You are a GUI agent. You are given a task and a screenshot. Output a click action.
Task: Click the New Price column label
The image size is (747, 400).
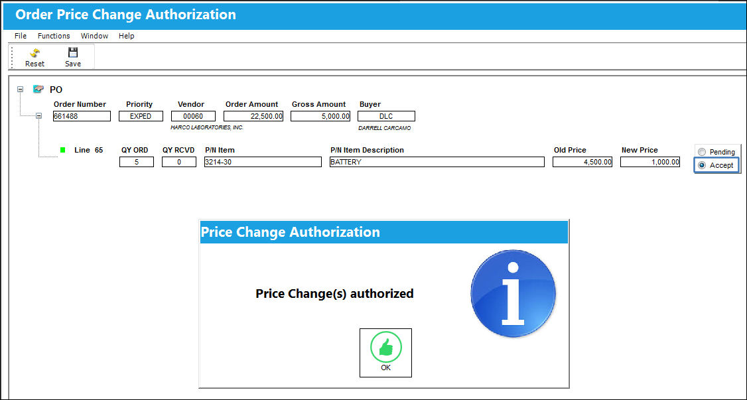[640, 150]
